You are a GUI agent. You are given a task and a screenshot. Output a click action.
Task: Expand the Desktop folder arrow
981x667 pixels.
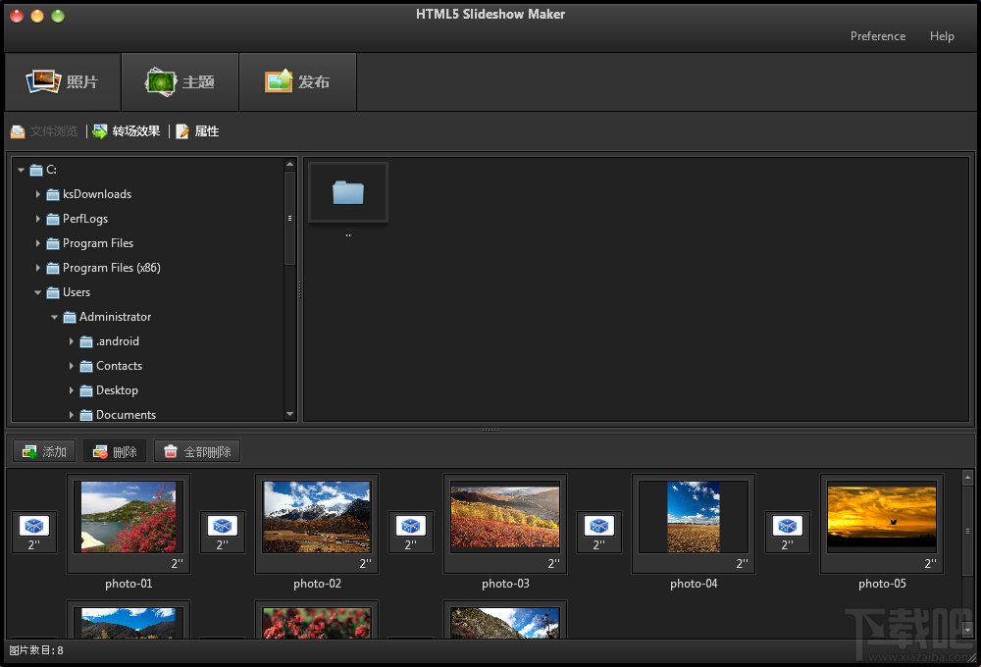(x=71, y=389)
